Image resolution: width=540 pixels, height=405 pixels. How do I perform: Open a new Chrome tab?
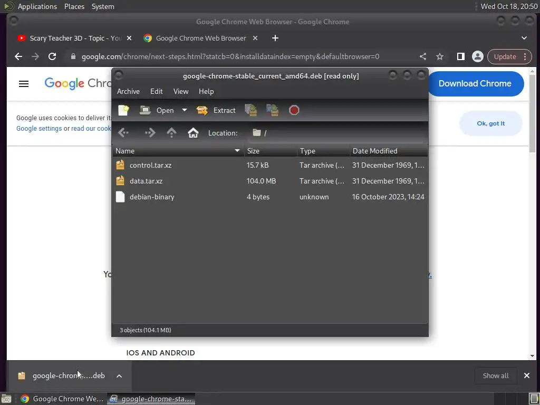(275, 38)
